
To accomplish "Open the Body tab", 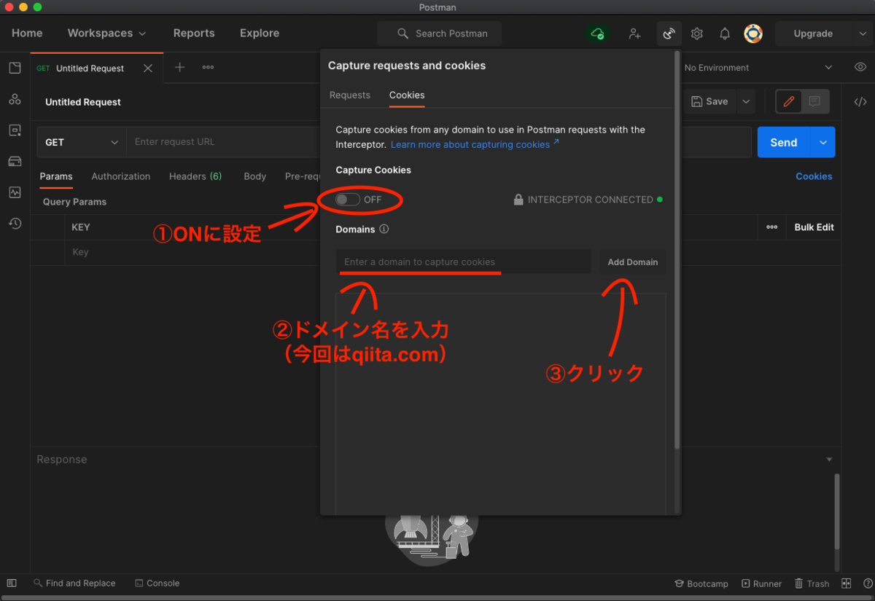I will (x=254, y=176).
